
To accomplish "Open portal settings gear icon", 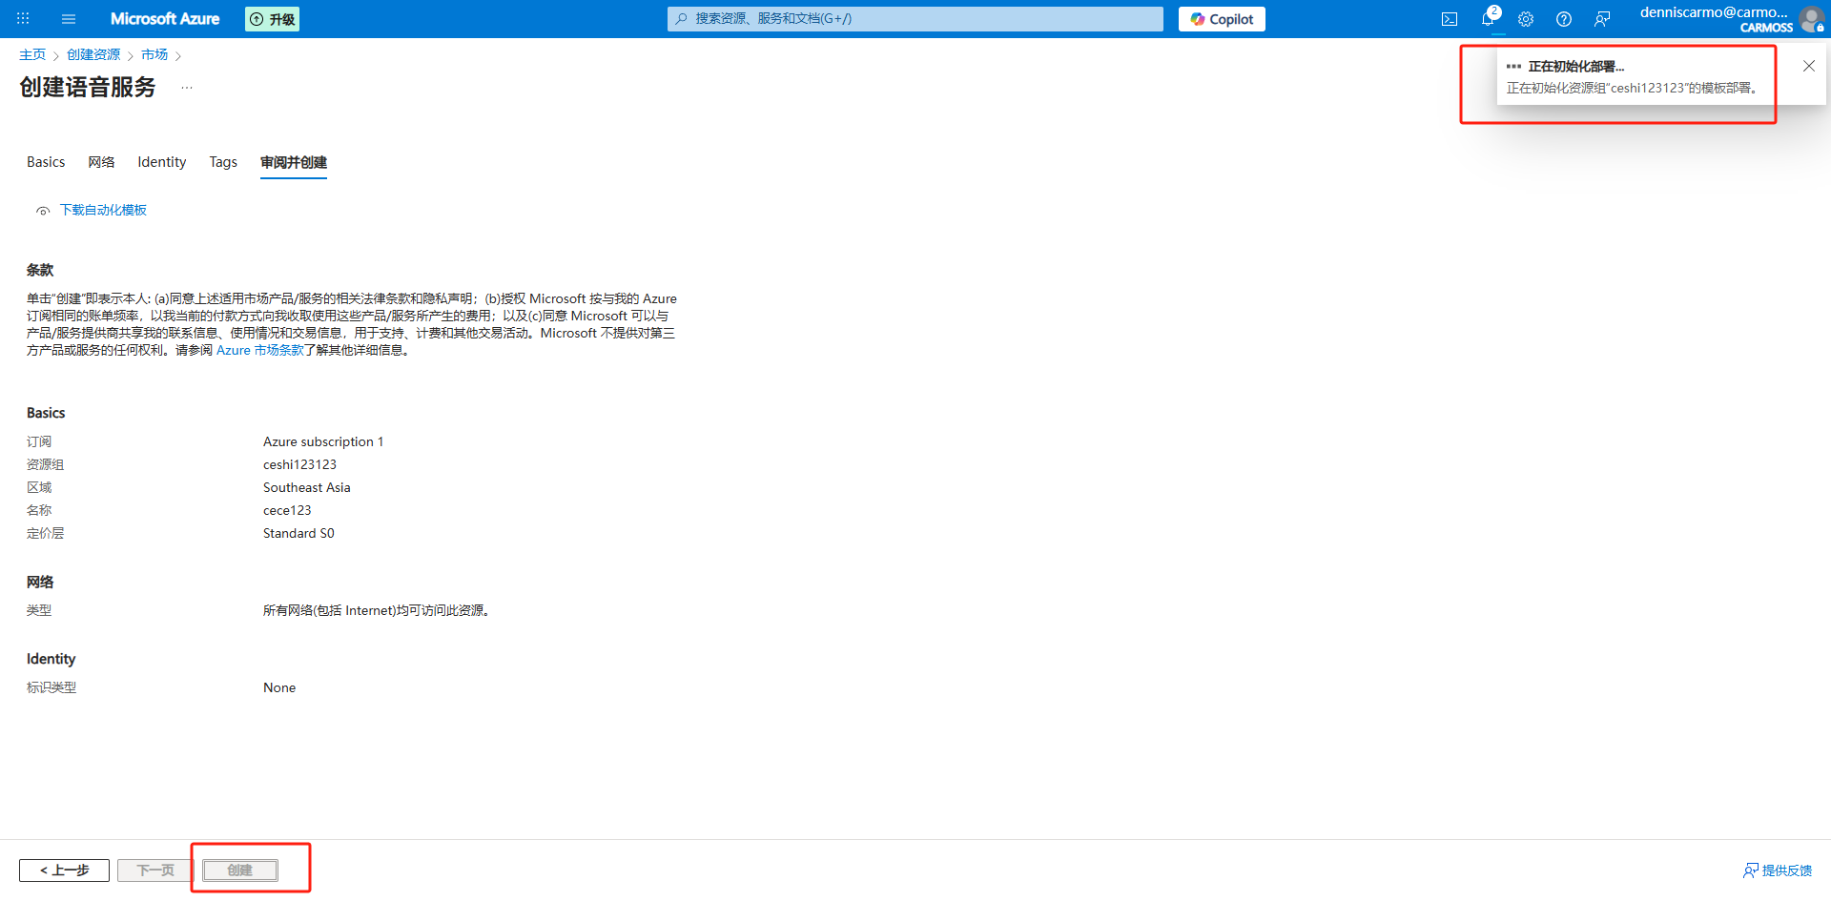I will pos(1526,19).
